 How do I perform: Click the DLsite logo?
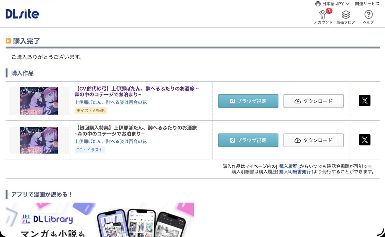[22, 14]
